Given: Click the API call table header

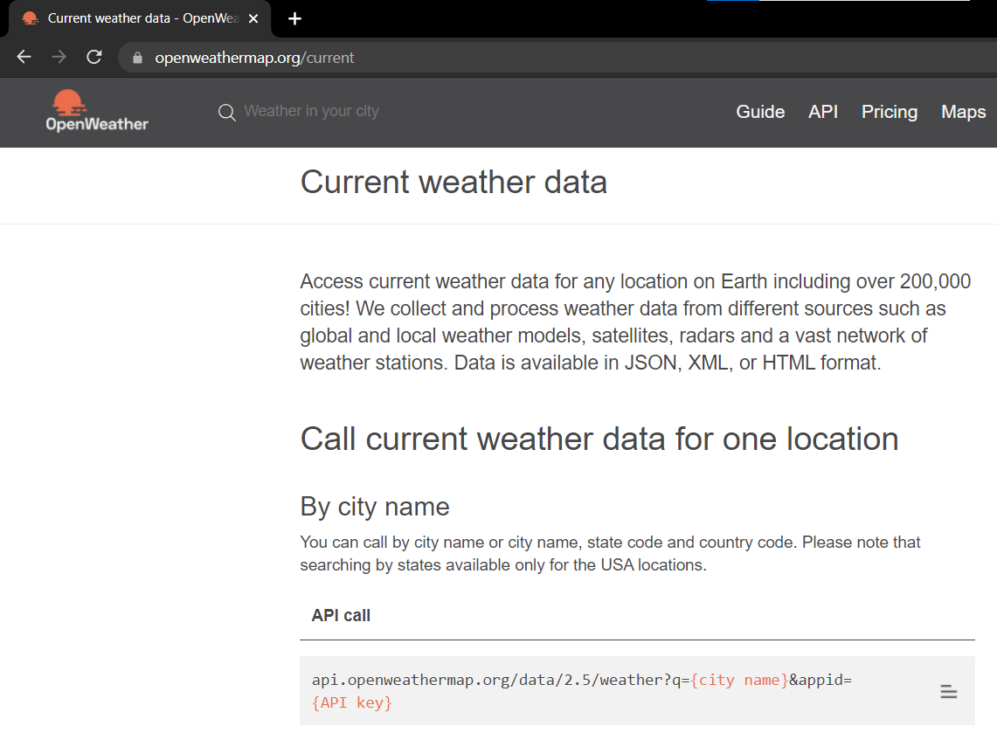Looking at the screenshot, I should point(341,616).
